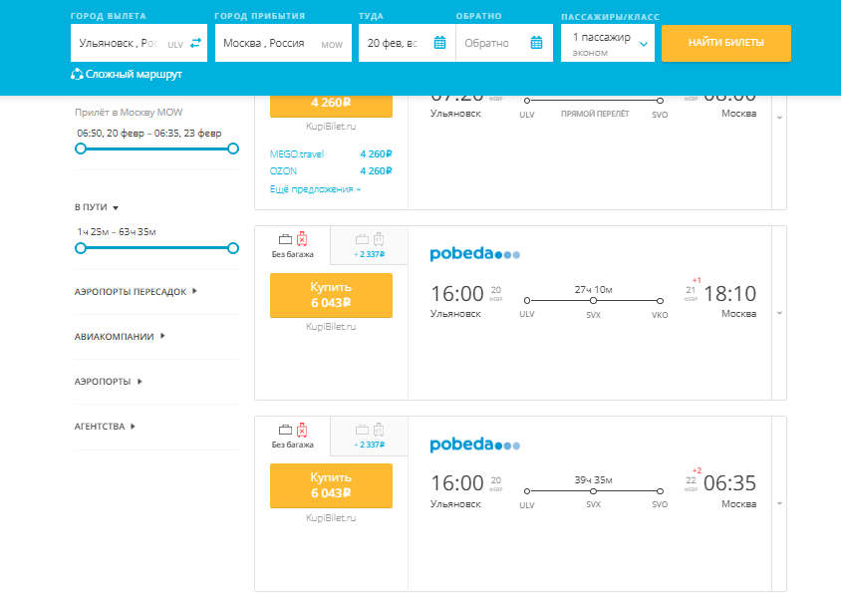Image resolution: width=841 pixels, height=593 pixels.
Task: Open the departure date calendar icon
Action: point(439,43)
